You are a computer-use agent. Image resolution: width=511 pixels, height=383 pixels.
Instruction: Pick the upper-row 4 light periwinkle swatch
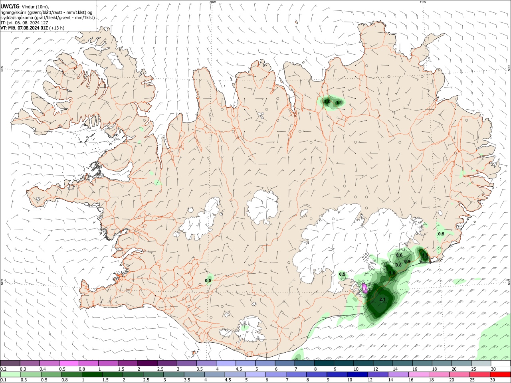[x=226, y=363]
